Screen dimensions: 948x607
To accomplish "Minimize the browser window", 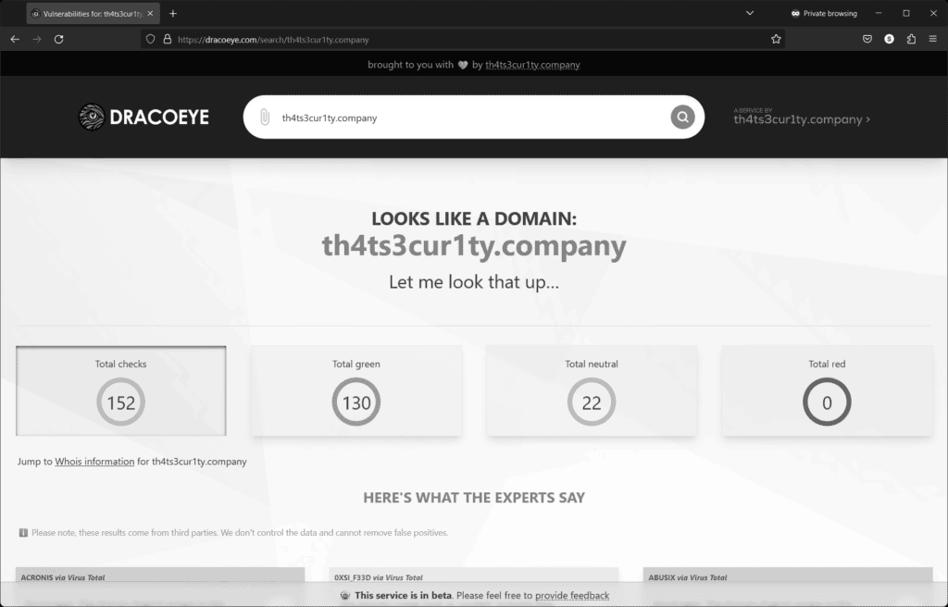I will 879,13.
